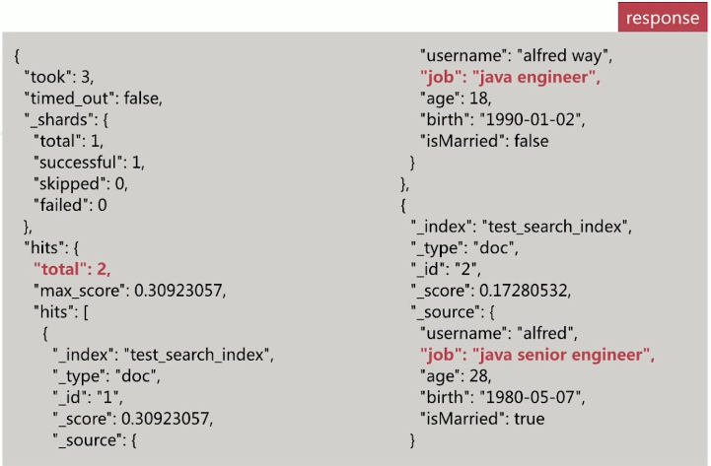
Task: Click the "job": "java senior engineer" line
Action: (x=537, y=355)
